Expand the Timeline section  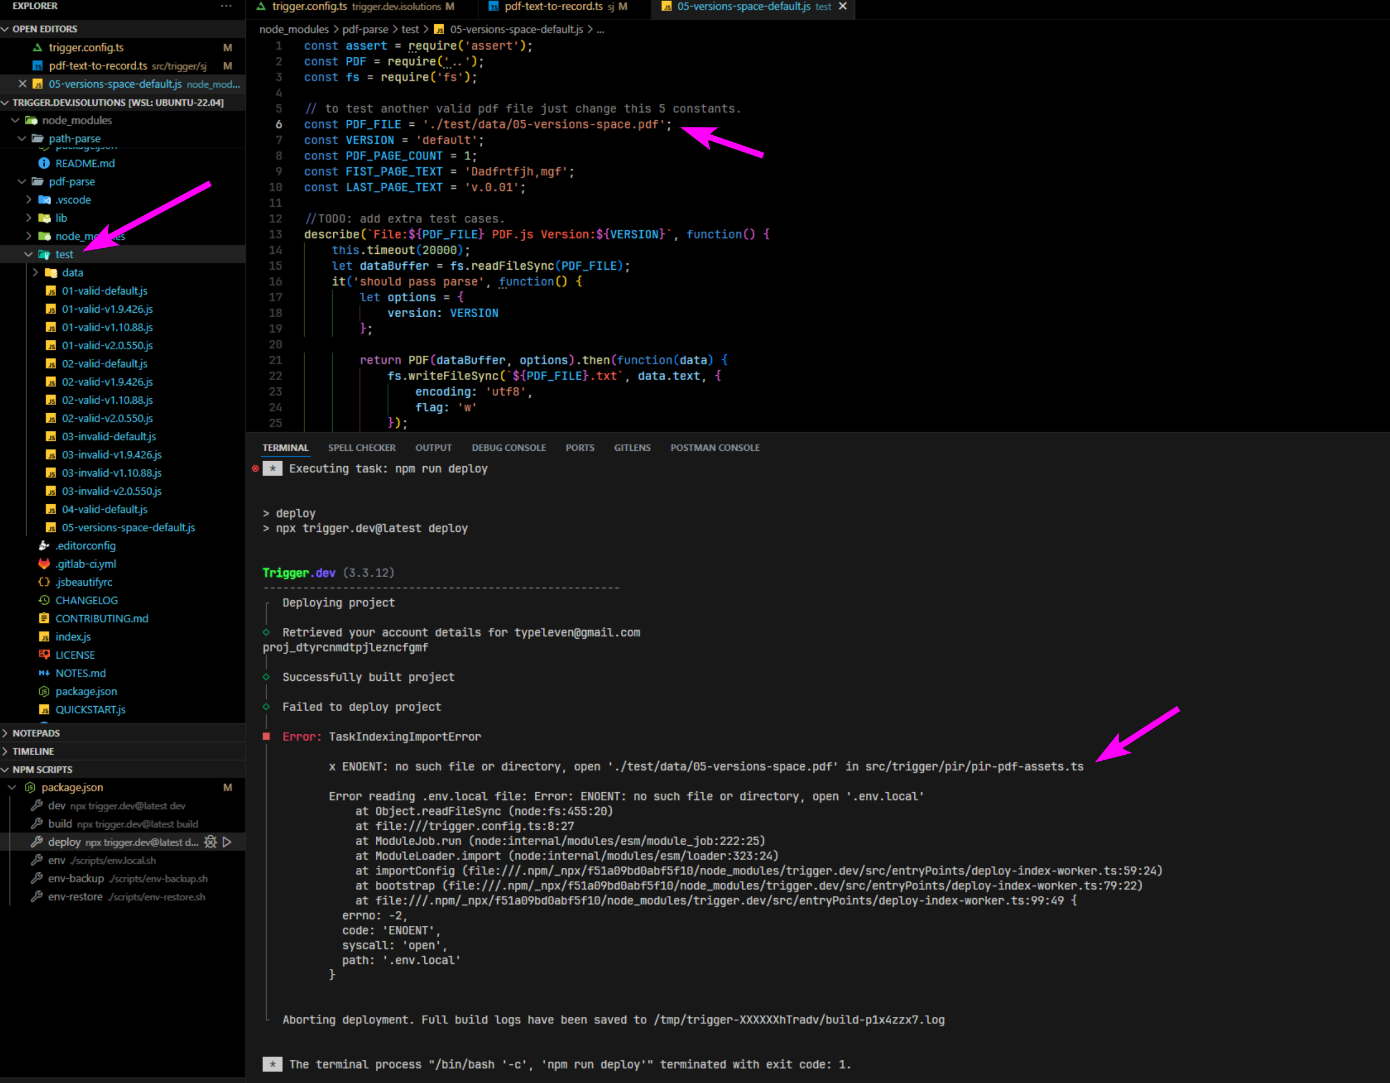click(x=5, y=751)
